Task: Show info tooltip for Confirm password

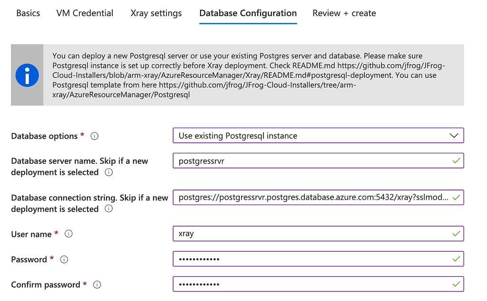Action: pos(97,284)
